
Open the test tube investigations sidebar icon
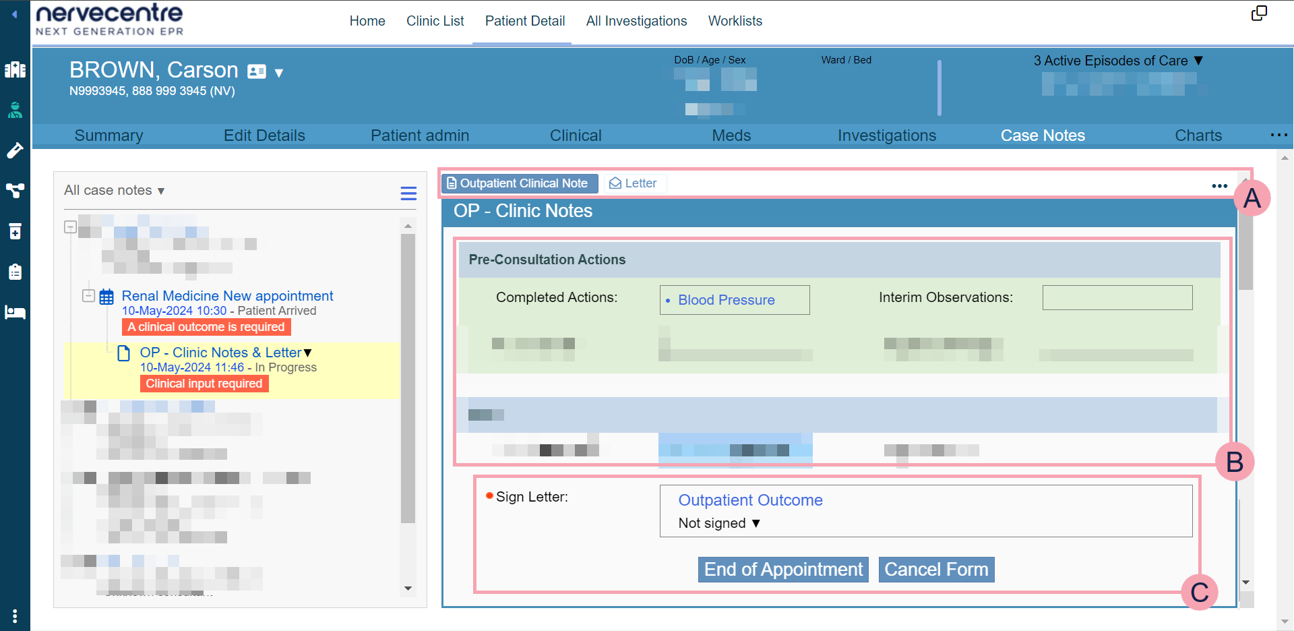15,150
